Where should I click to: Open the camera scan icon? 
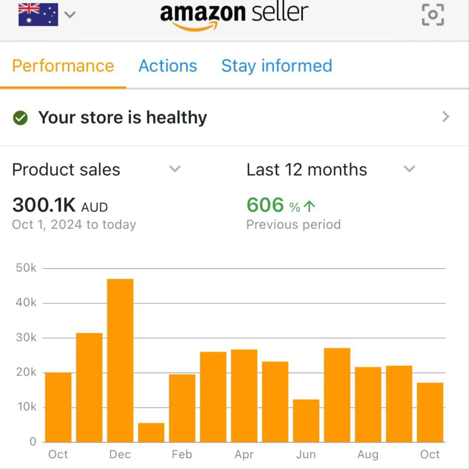(x=433, y=15)
